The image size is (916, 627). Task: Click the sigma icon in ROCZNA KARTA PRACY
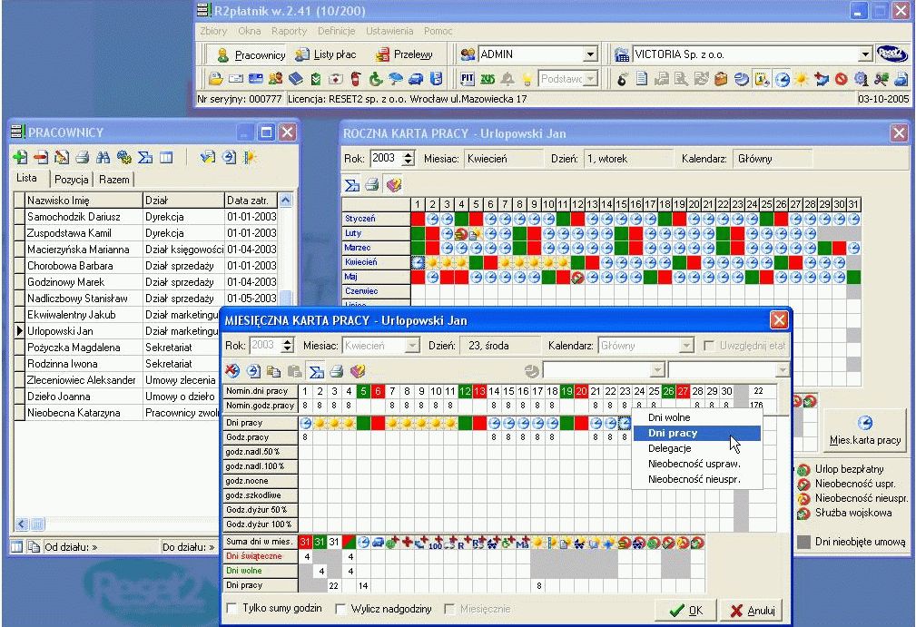point(351,185)
